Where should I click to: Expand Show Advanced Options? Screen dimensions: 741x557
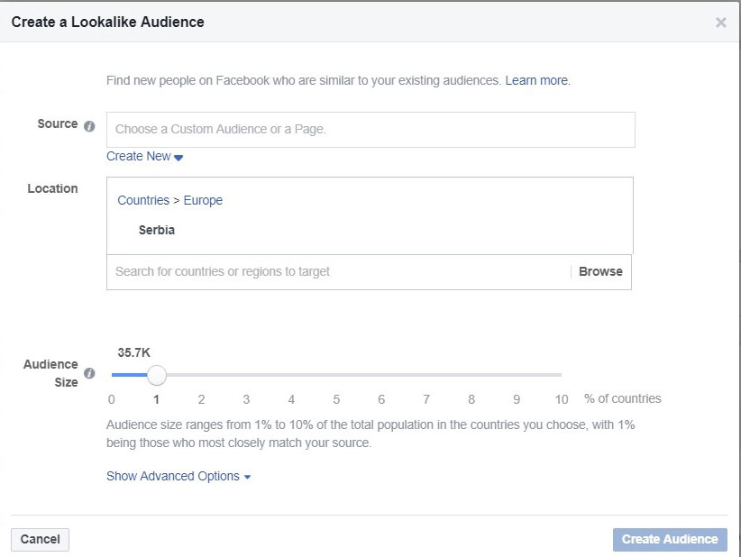[x=178, y=476]
